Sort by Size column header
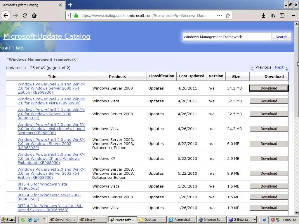299x224 pixels. click(x=236, y=76)
